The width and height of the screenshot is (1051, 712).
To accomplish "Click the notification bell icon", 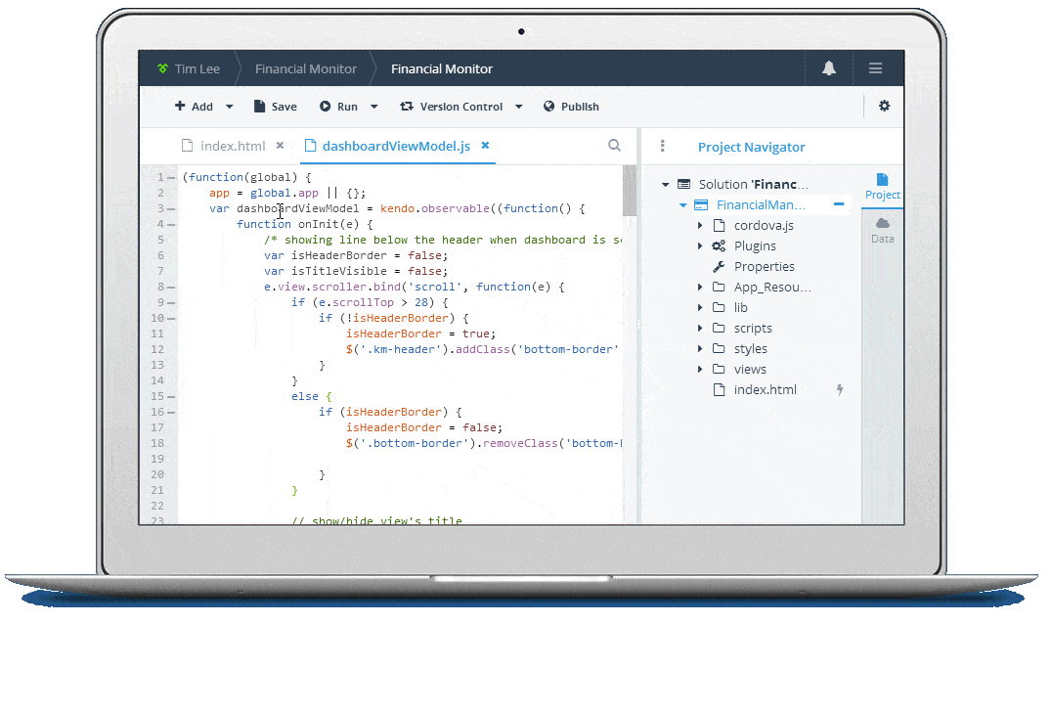I will [x=829, y=67].
